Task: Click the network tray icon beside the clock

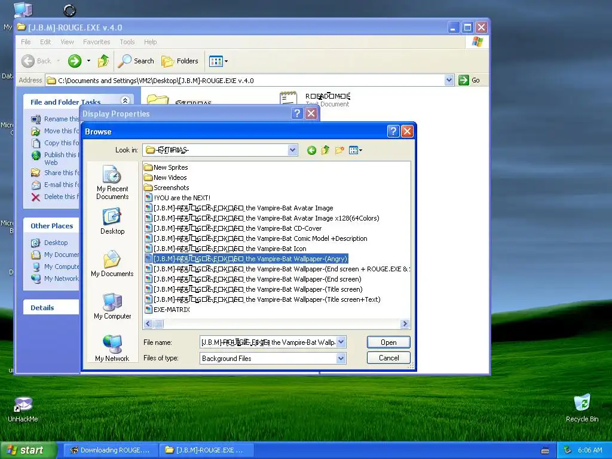Action: [x=568, y=450]
